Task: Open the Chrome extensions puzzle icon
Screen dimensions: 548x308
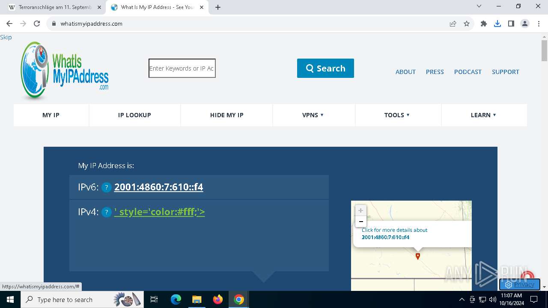Action: [x=484, y=24]
